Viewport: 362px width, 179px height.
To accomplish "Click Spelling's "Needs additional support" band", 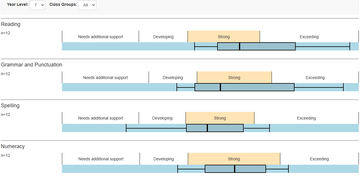I will pyautogui.click(x=101, y=118).
